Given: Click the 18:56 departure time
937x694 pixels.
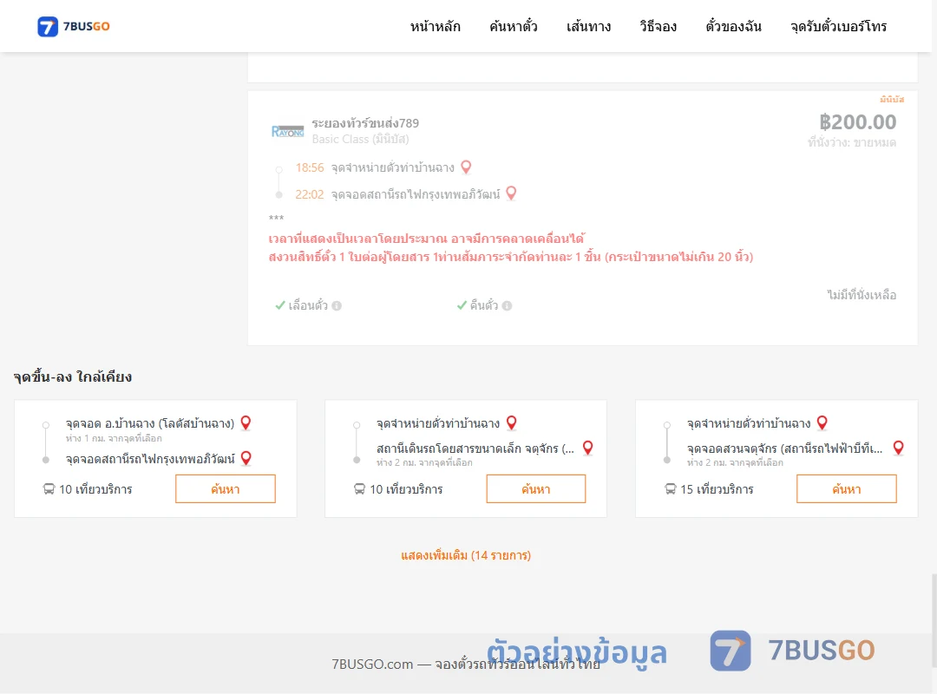Looking at the screenshot, I should coord(310,168).
